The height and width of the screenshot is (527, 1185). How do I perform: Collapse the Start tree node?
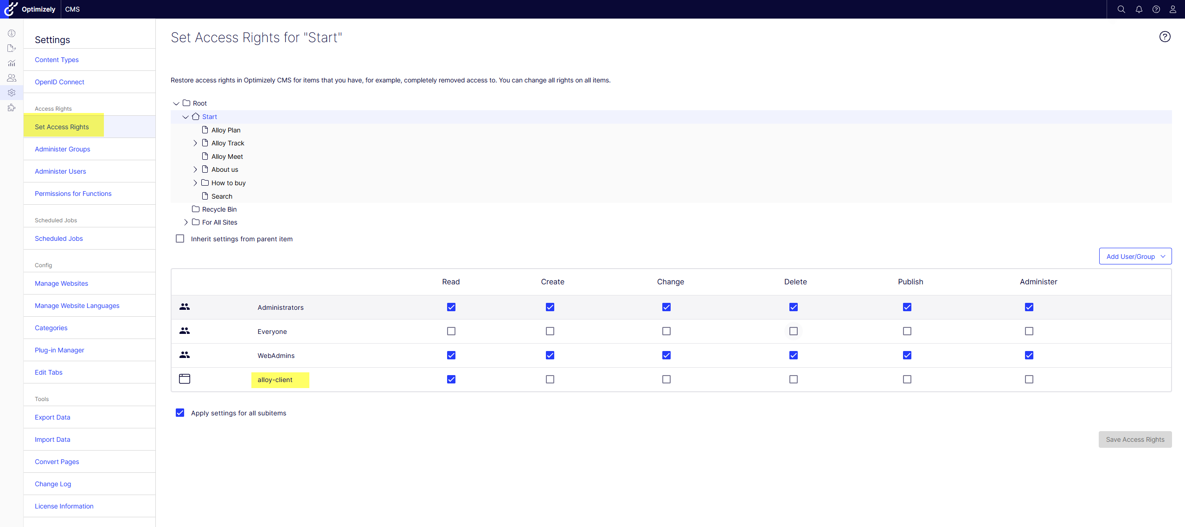point(186,117)
